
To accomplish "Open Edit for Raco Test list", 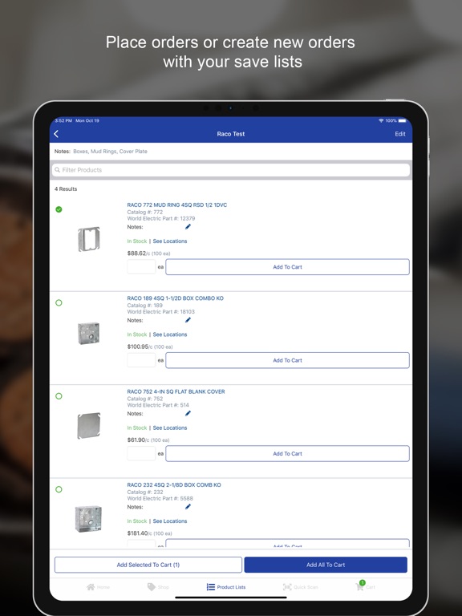I will point(400,134).
